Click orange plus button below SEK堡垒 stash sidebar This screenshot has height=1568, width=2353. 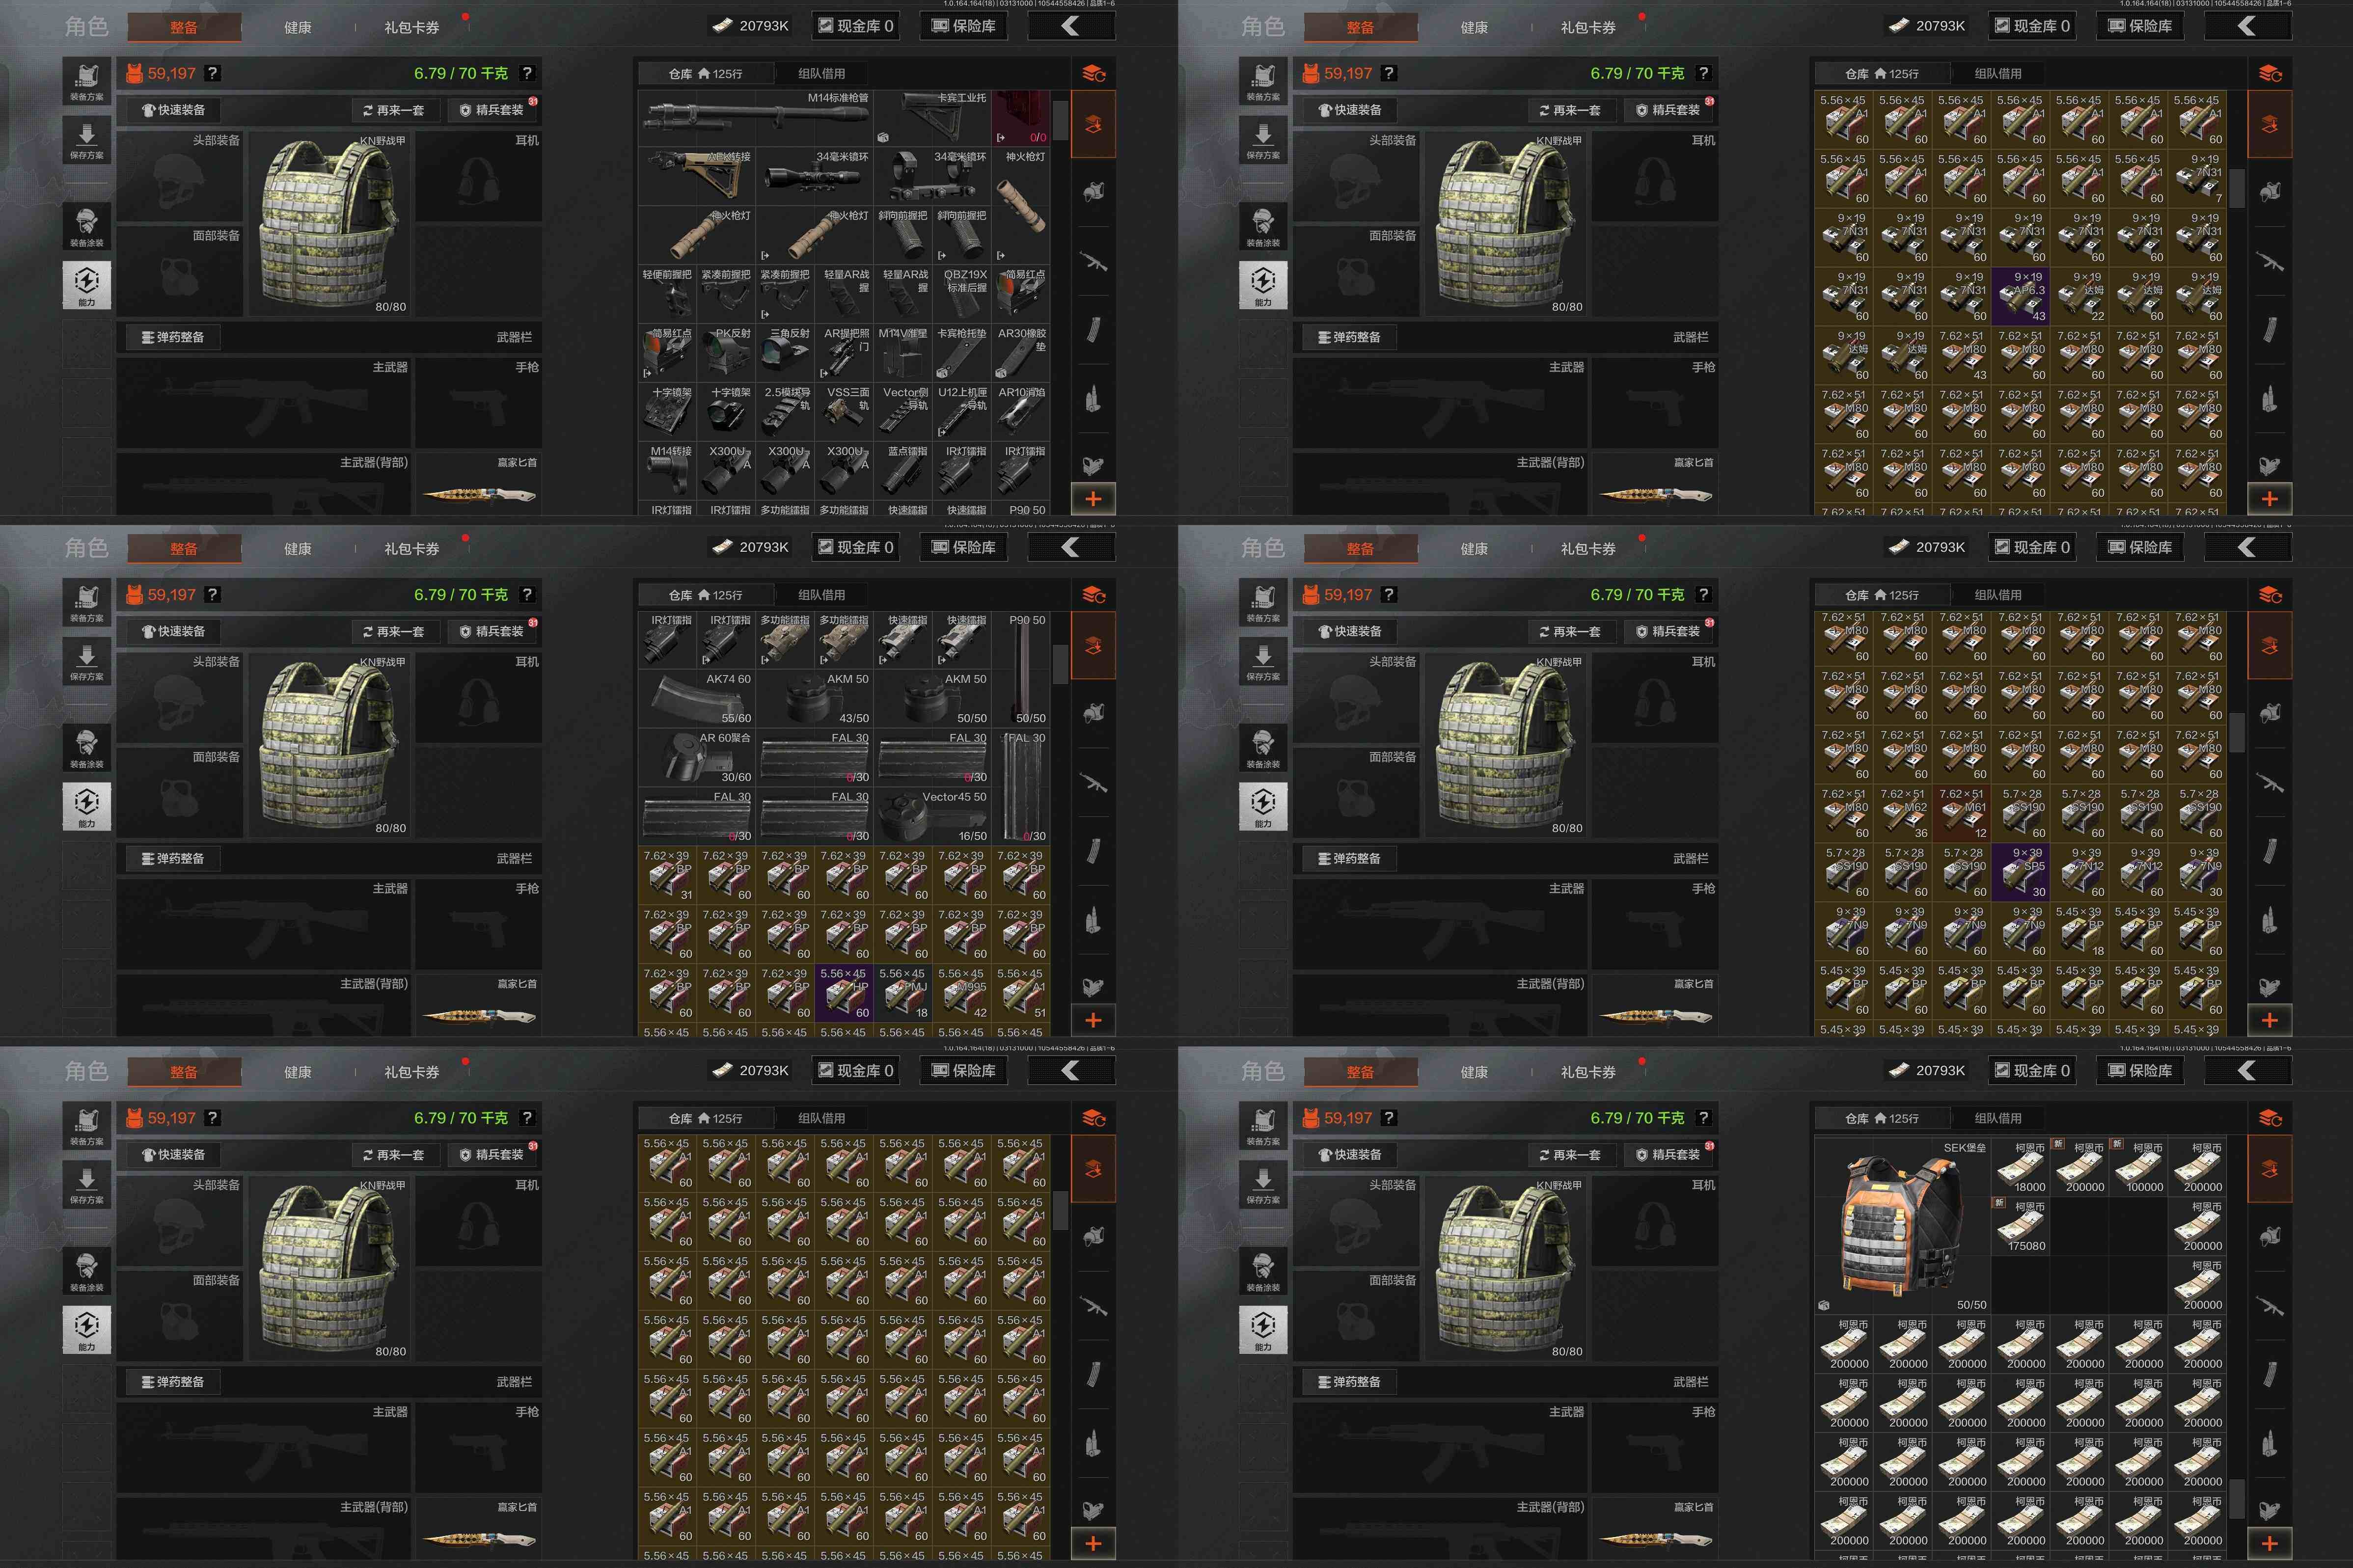(2269, 1543)
